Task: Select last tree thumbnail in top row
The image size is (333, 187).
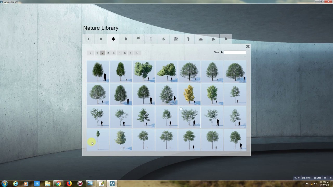Action: 235,72
